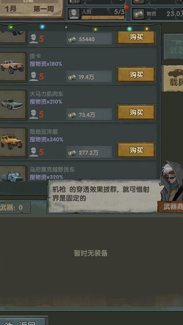This screenshot has width=183, height=325.
Task: Tap the 1月 第一周 date panel
Action: pos(32,9)
